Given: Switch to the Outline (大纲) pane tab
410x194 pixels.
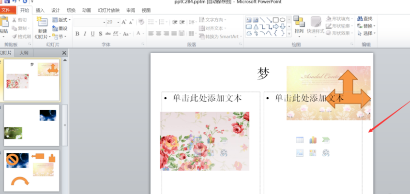Looking at the screenshot, I should point(24,52).
